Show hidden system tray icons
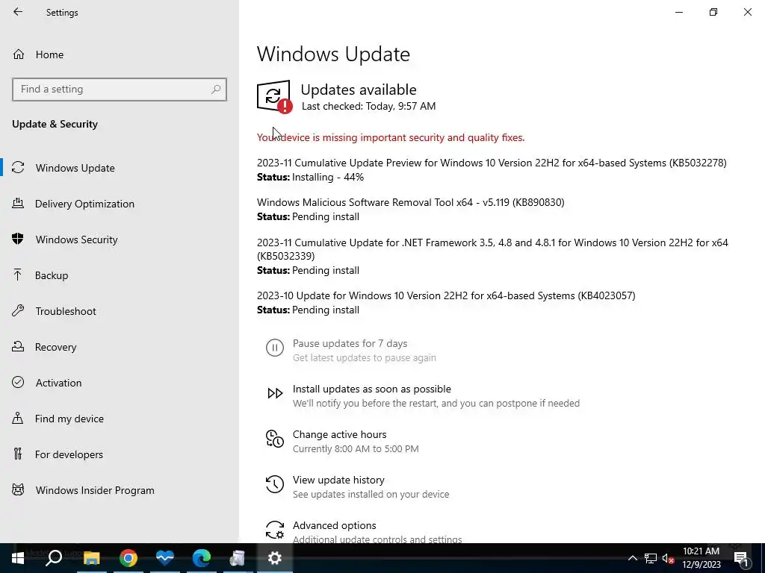Screen dimensions: 765x573 point(632,558)
